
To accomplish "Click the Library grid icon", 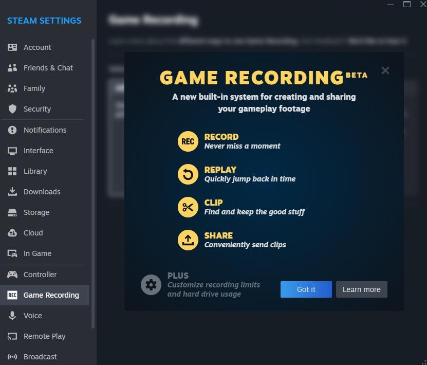I will pos(12,171).
